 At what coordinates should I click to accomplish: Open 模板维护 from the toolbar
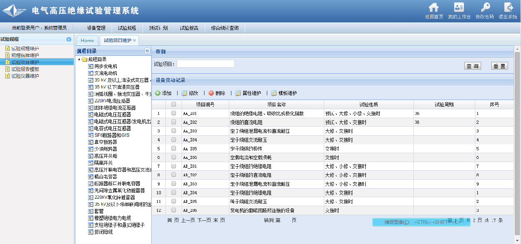tap(274, 93)
